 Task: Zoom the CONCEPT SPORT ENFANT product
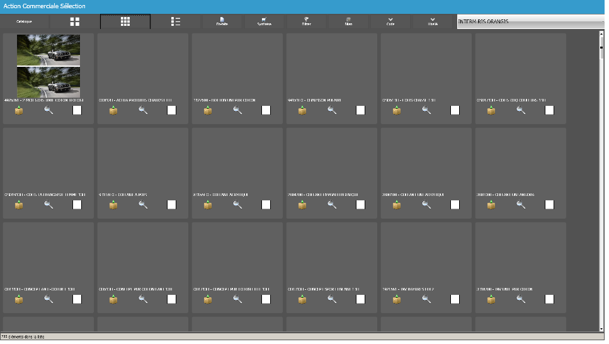[332, 299]
